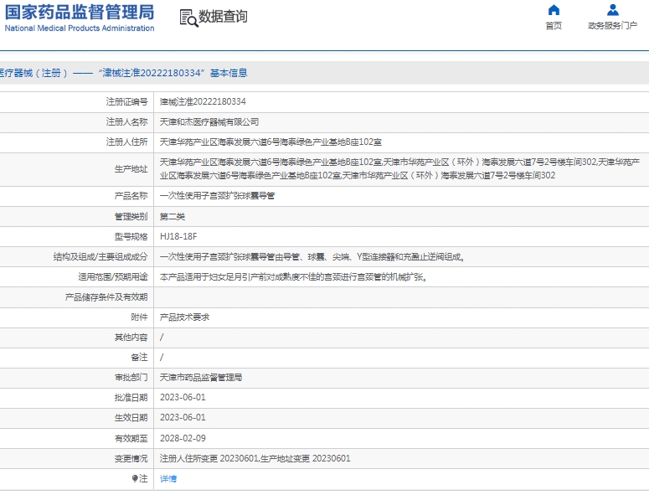Screen dimensions: 649x495
Task: Click the 批准日期 value 2023-06-01
Action: click(183, 397)
